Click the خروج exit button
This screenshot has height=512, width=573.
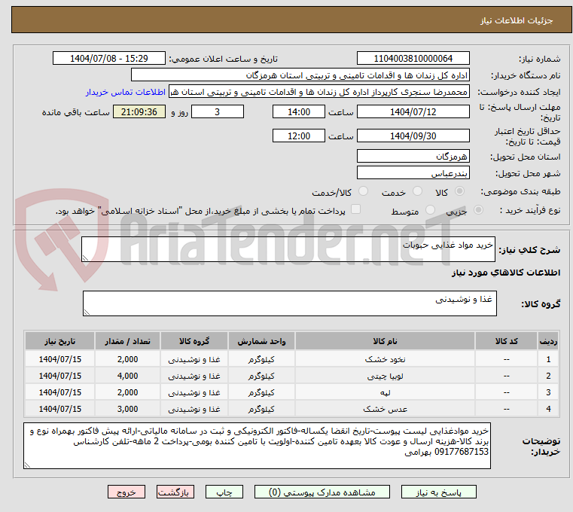point(126,492)
